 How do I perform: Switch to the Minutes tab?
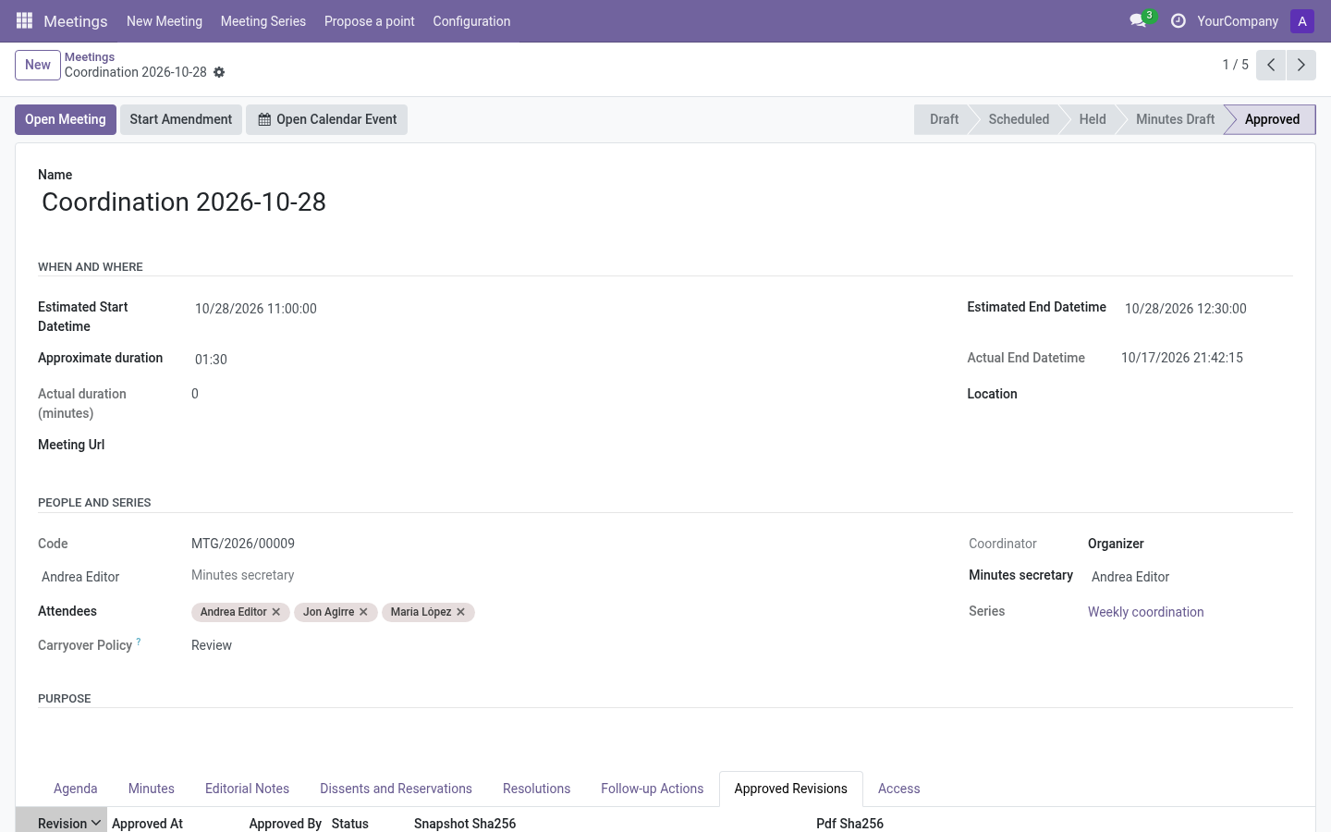coord(152,789)
